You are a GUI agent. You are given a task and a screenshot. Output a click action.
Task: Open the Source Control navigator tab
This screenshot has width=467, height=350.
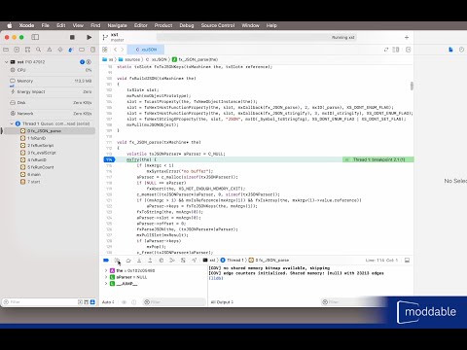click(x=17, y=50)
